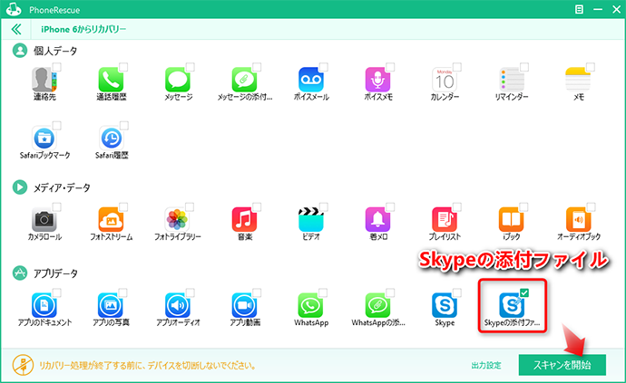Viewport: 626px width, 383px height.
Task: Tick the WhatsApp checkbox
Action: pyautogui.click(x=323, y=292)
